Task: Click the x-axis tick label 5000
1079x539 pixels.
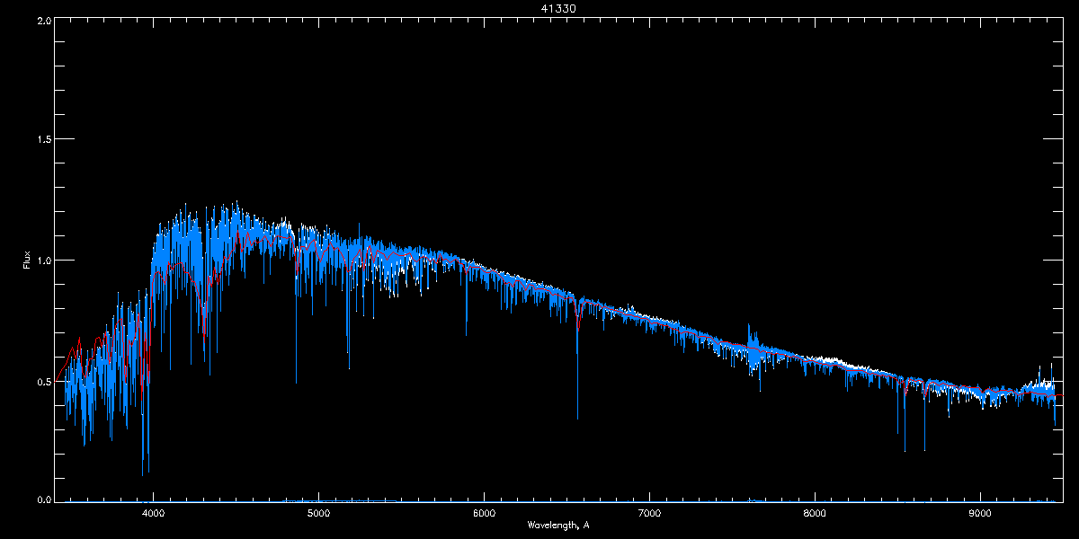Action: [x=319, y=514]
